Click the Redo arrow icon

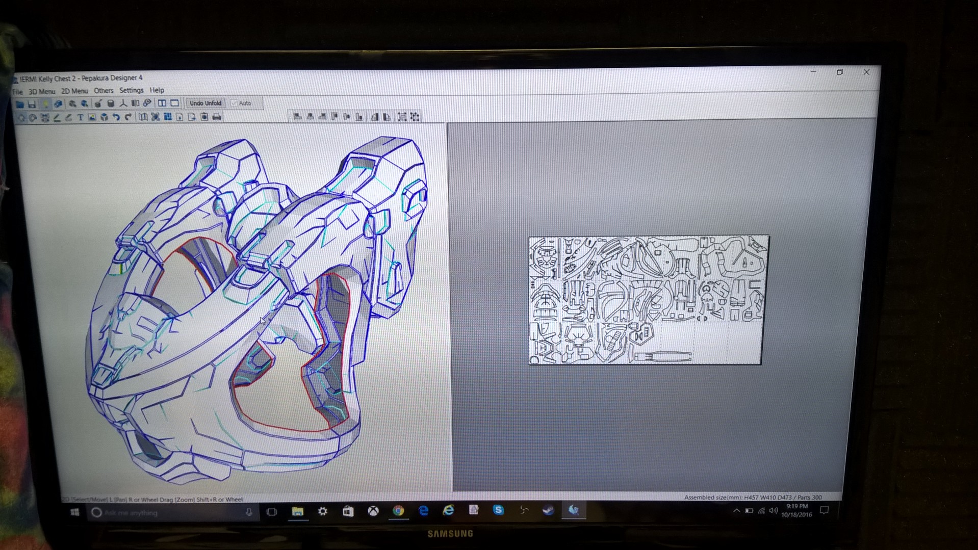coord(128,117)
